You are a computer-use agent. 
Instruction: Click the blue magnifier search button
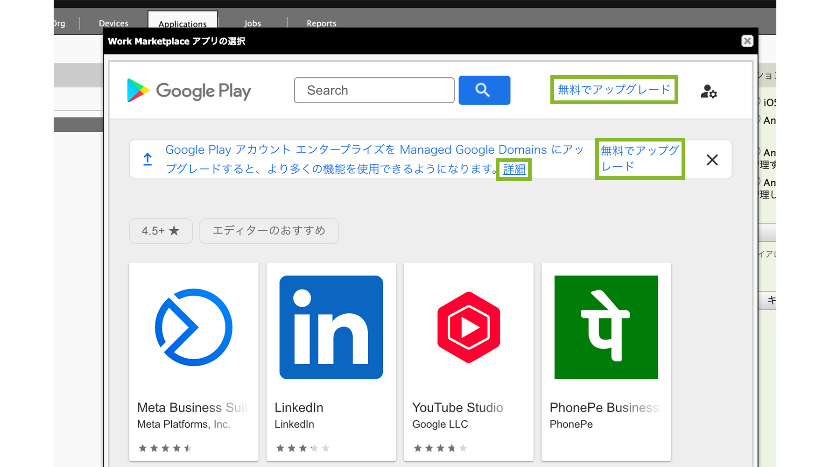coord(484,90)
